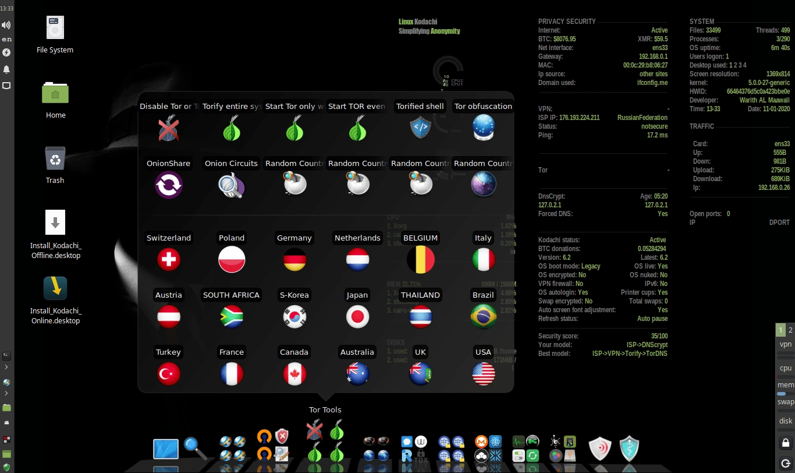This screenshot has width=795, height=473.
Task: Open OnionShare
Action: pos(169,185)
